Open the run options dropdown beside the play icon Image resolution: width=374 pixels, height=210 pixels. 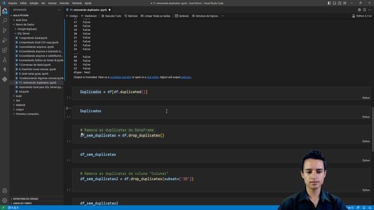coord(71,108)
